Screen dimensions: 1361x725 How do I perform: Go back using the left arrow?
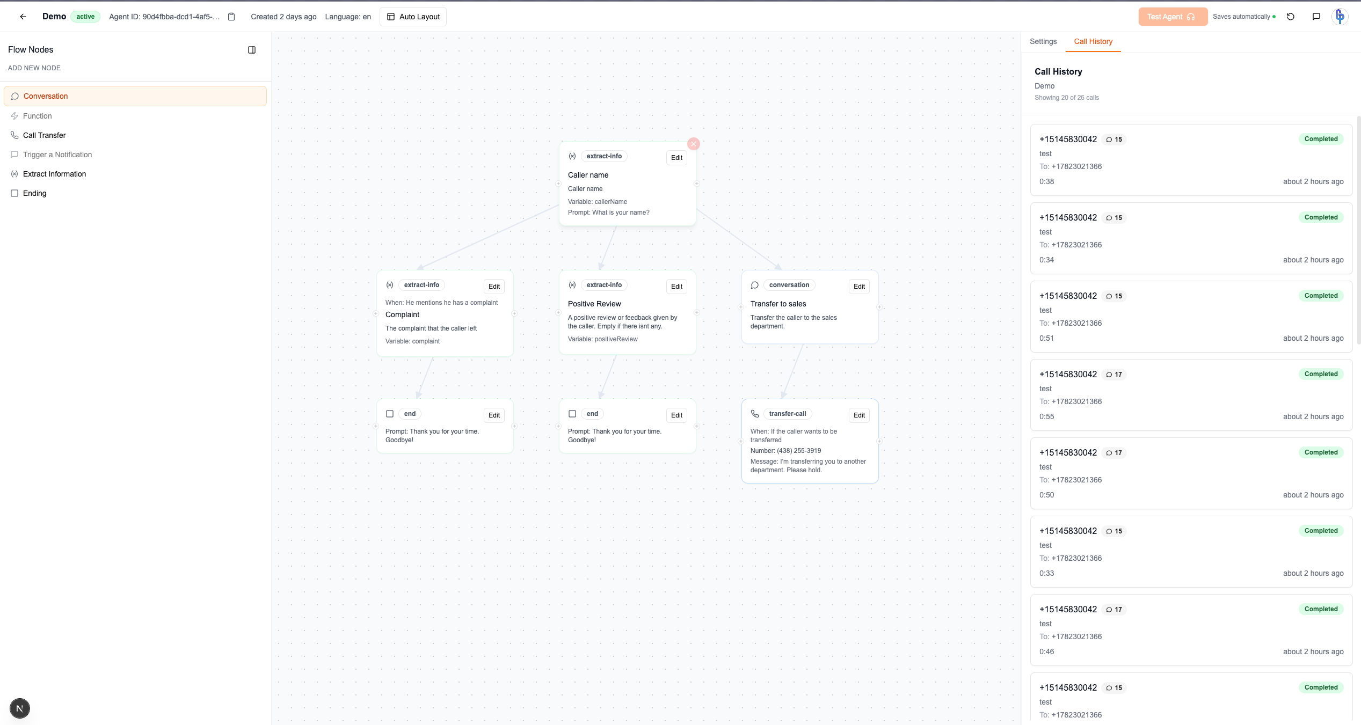click(23, 17)
